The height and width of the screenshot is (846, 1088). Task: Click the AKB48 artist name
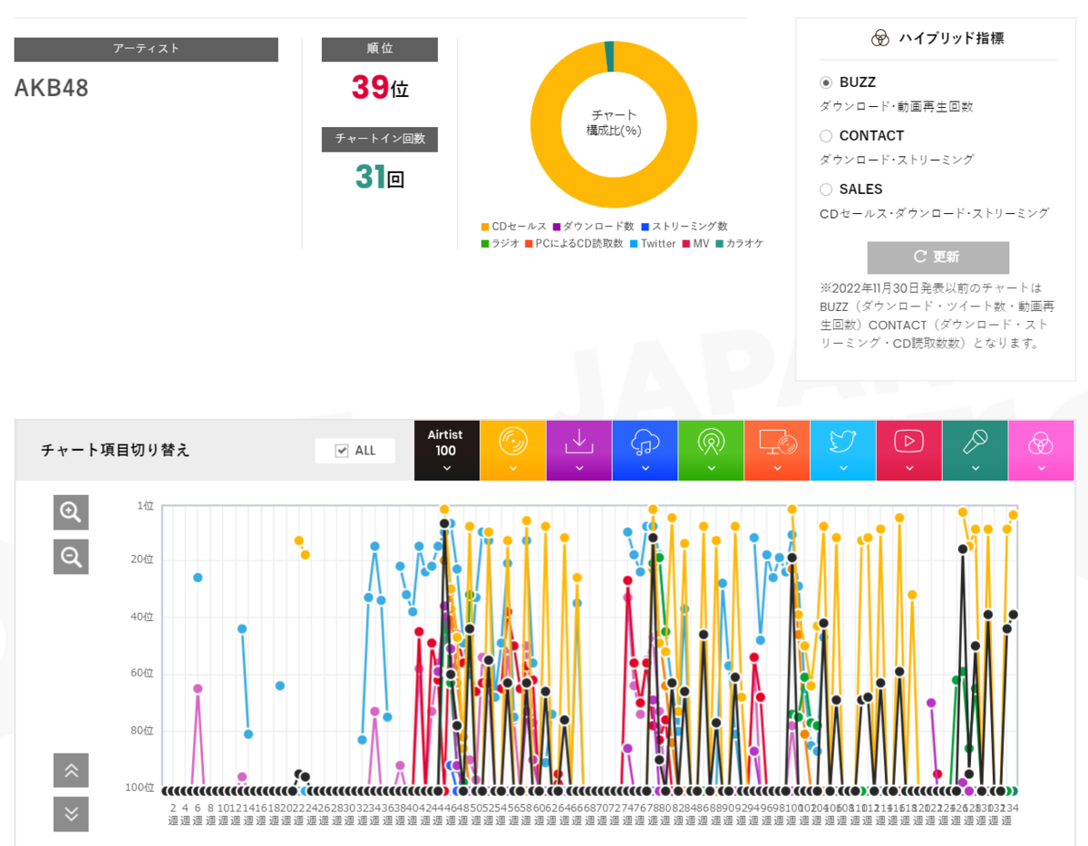point(52,88)
